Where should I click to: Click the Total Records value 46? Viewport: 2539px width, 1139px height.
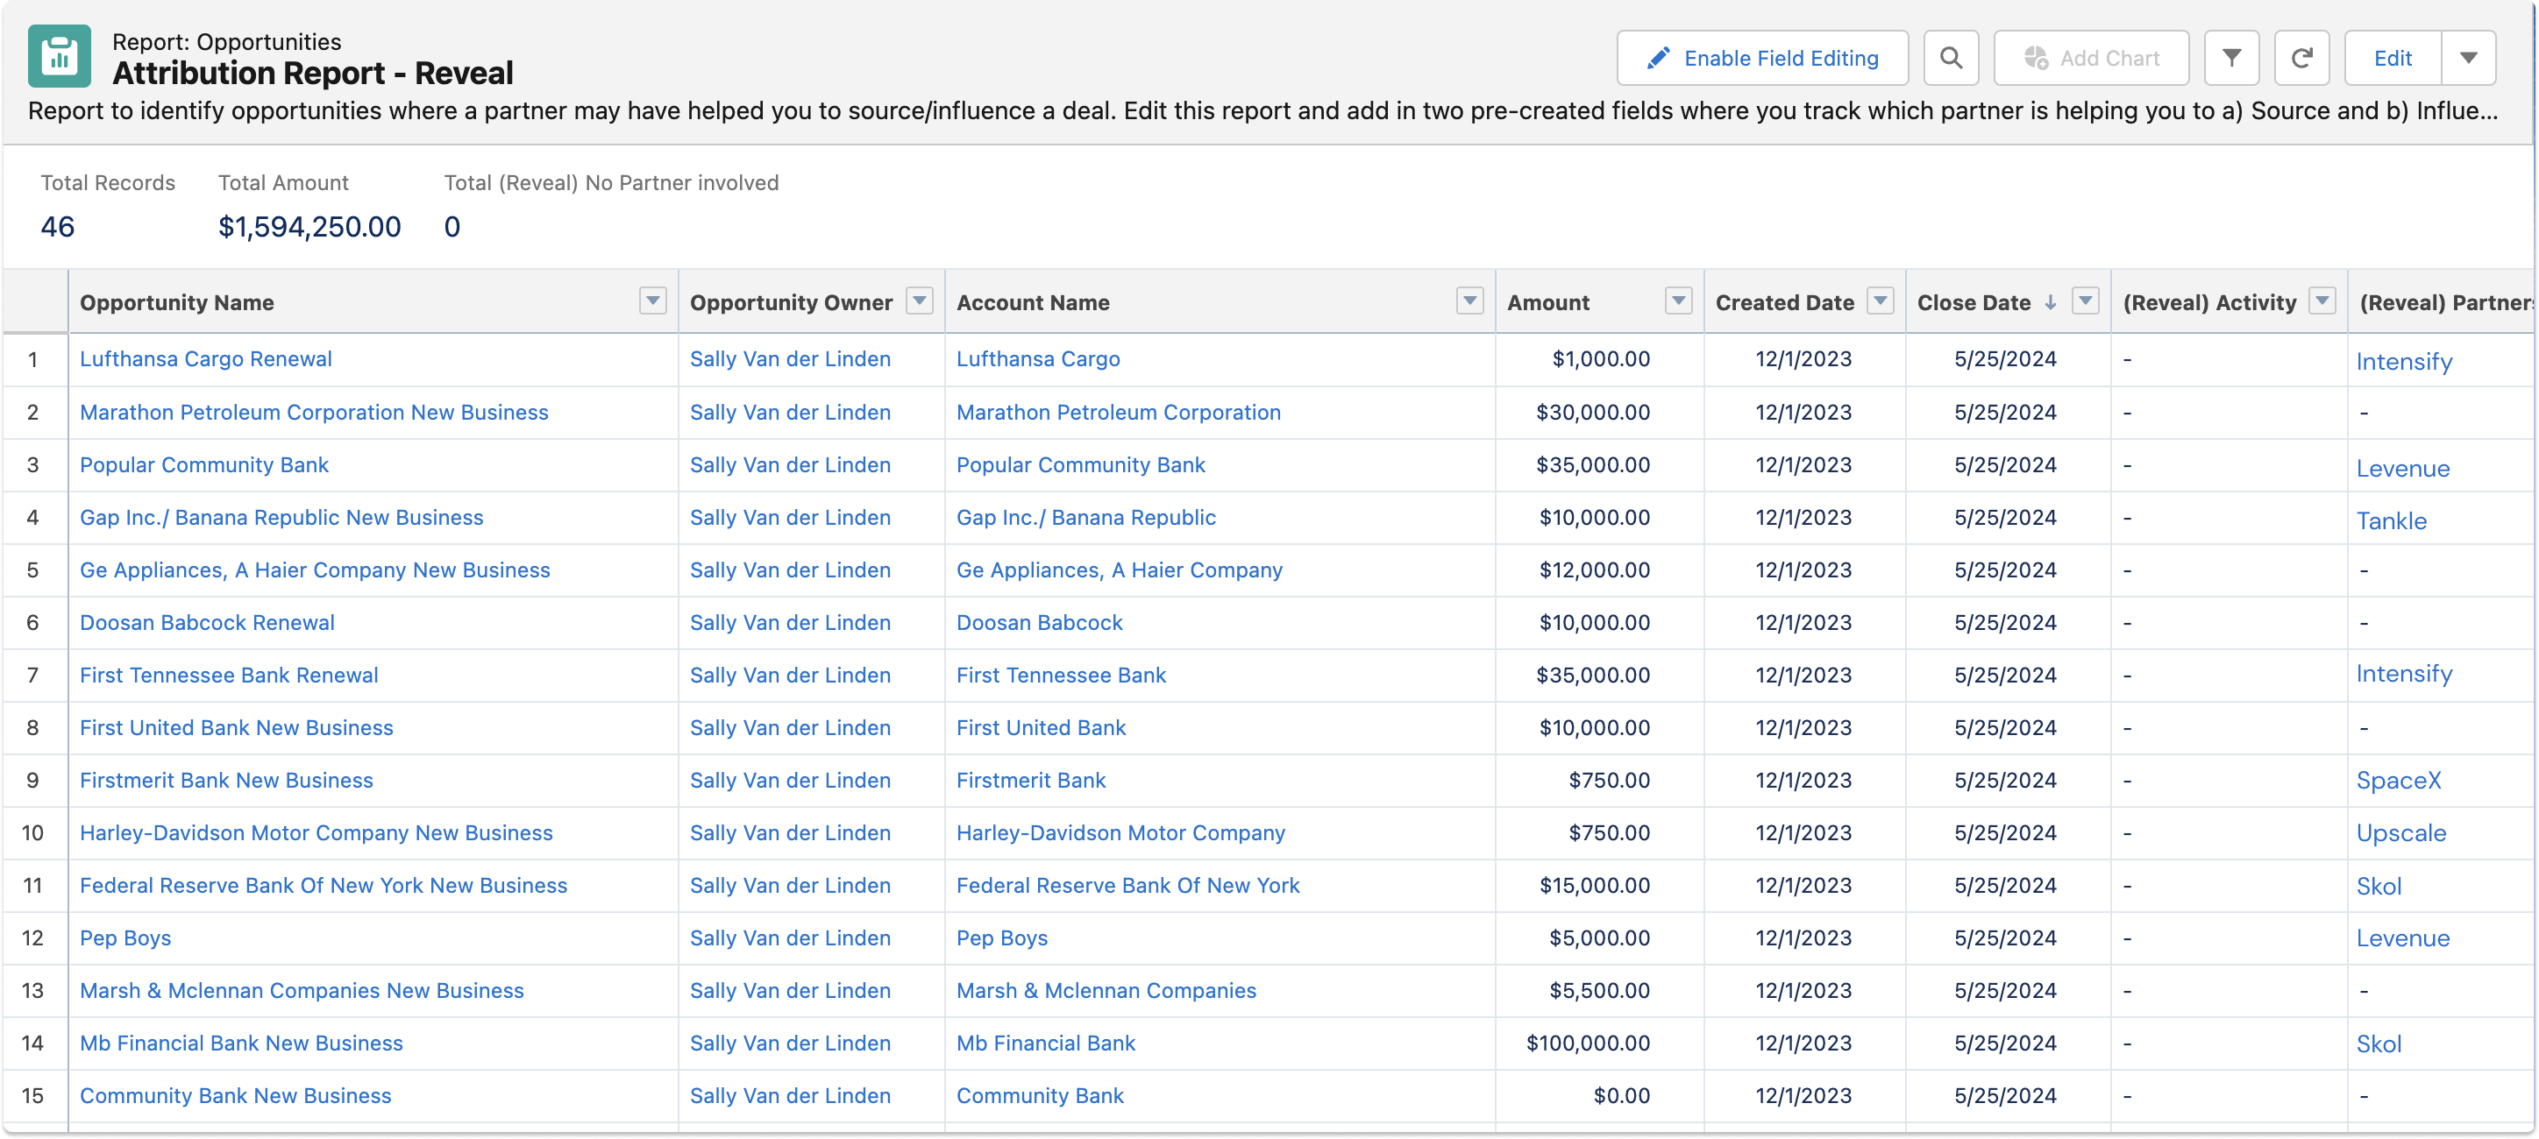[x=57, y=227]
